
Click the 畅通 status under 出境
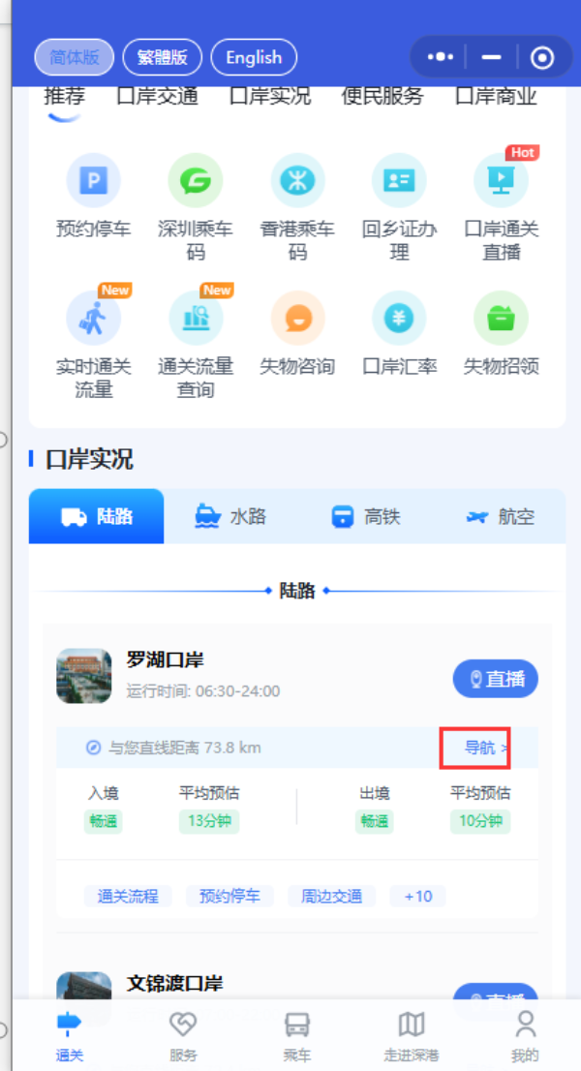pos(374,821)
